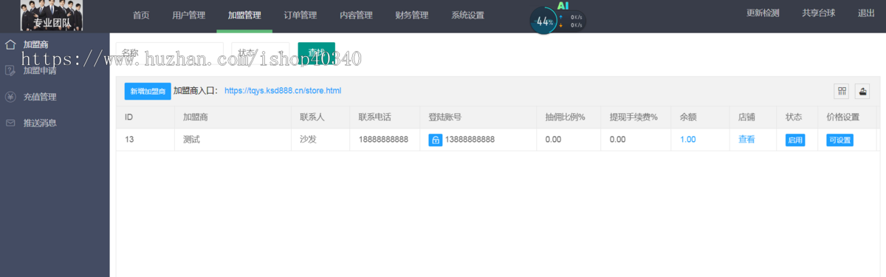Click the 新增加盟商 button
Image resolution: width=886 pixels, height=277 pixels.
(148, 91)
